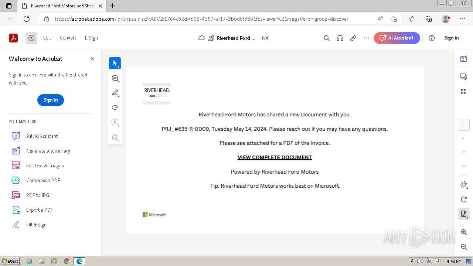
Task: Select the Add text box tool
Action: click(115, 122)
